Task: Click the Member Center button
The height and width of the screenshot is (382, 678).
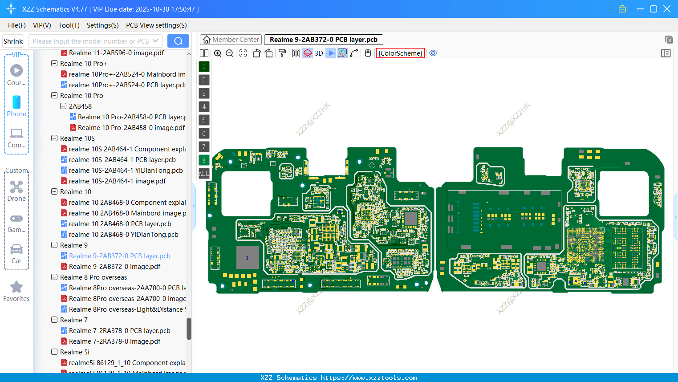Action: coord(230,39)
